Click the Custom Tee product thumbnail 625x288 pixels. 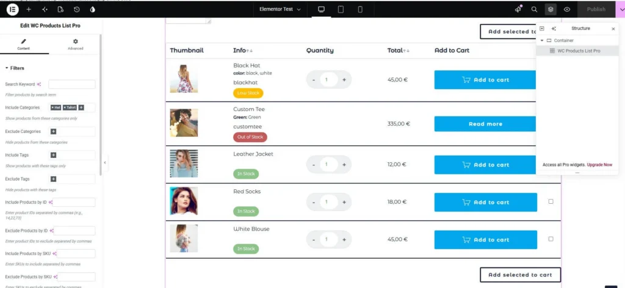[184, 123]
